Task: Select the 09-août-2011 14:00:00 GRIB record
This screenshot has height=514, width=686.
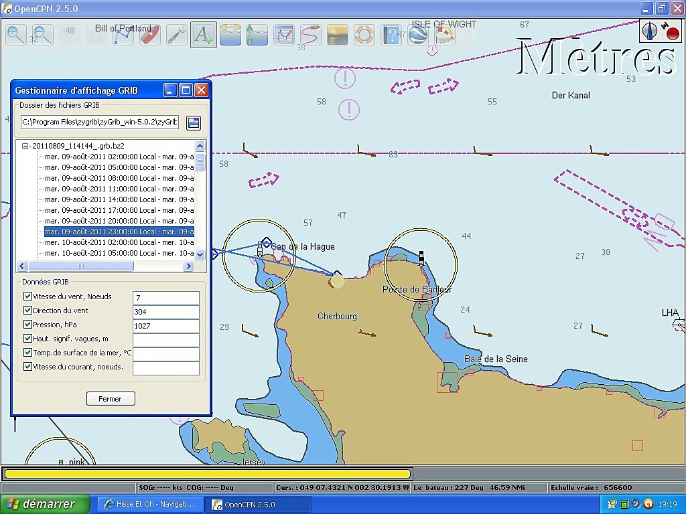Action: 119,199
